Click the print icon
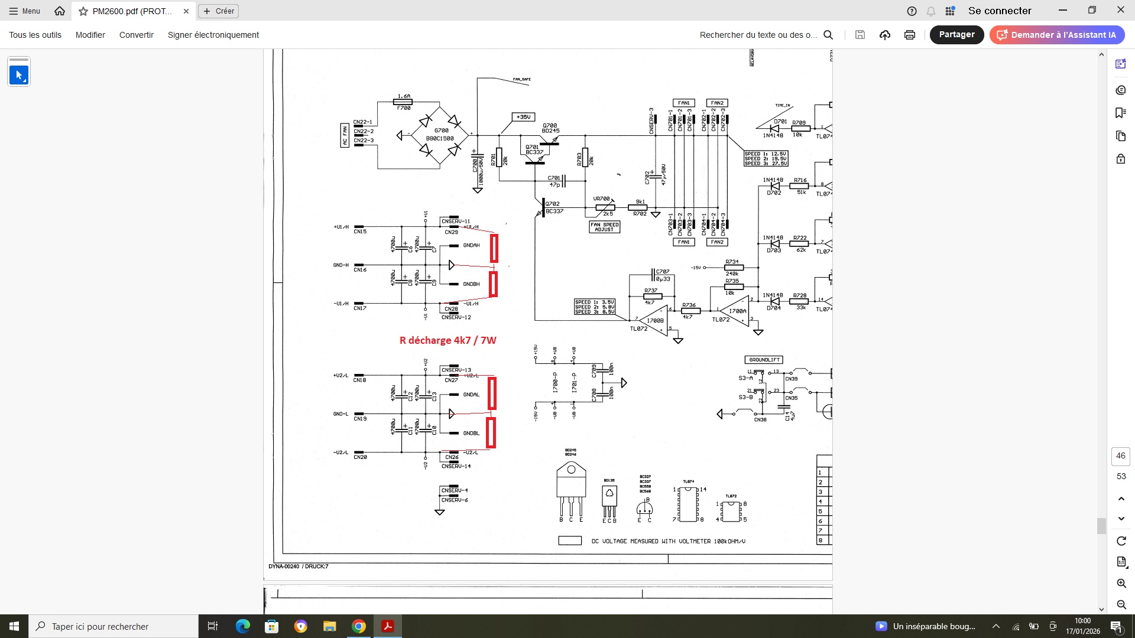The width and height of the screenshot is (1135, 638). pos(910,35)
